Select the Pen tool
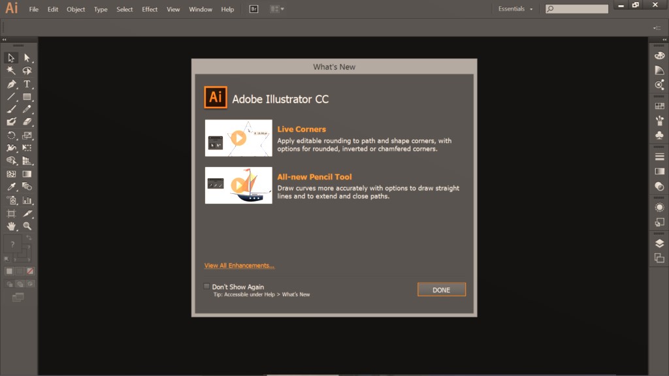 [x=11, y=84]
